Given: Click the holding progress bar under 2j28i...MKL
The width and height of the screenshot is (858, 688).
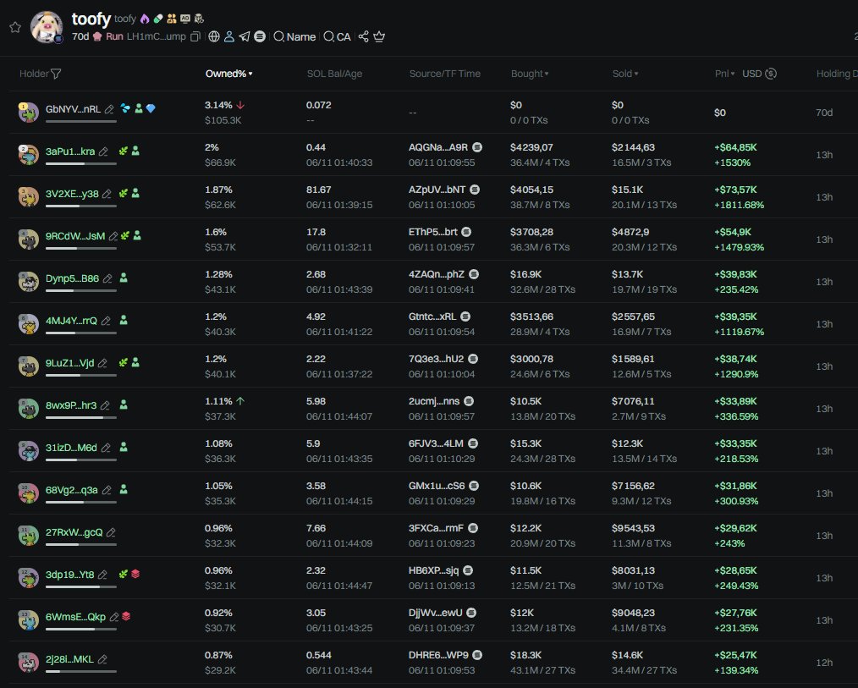Looking at the screenshot, I should click(x=81, y=672).
